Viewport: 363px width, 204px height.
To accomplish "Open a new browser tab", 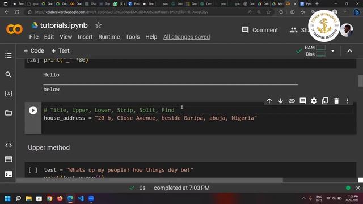I will (317, 4).
